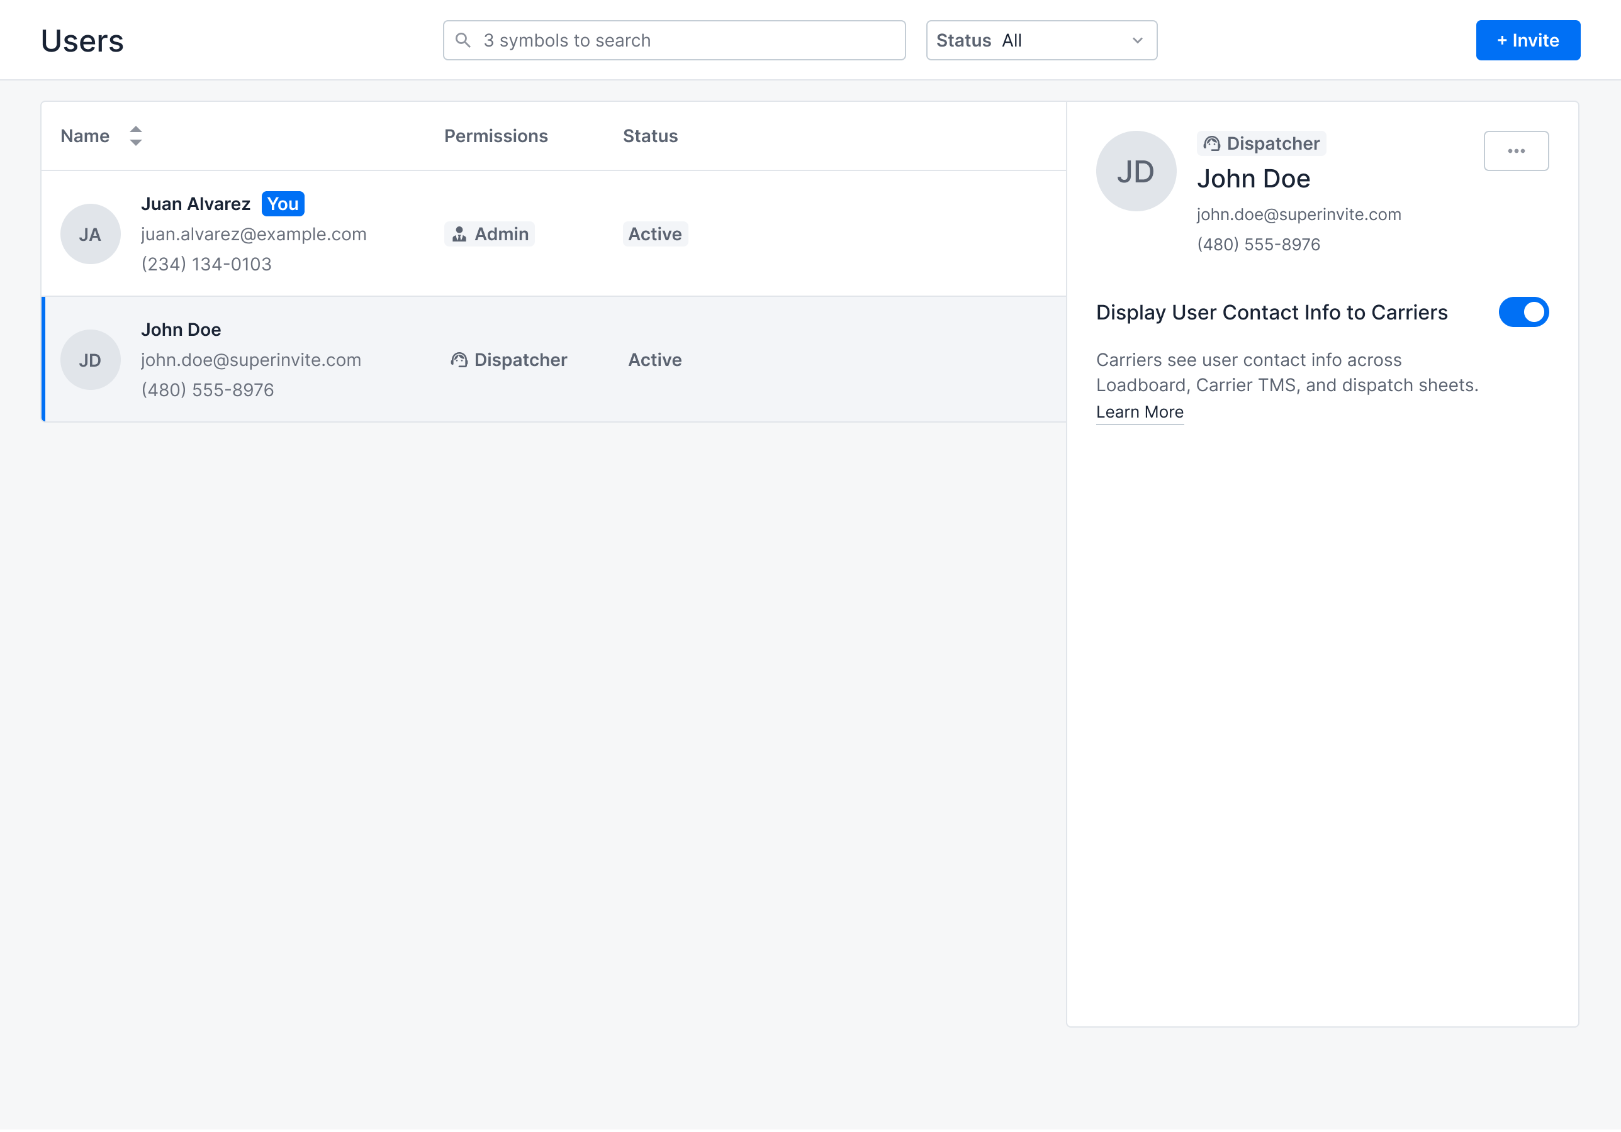Click (480) 555-8976 in users list

[x=208, y=389]
